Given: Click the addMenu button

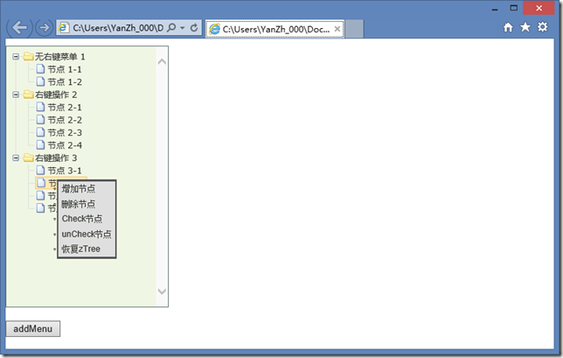Looking at the screenshot, I should coord(33,329).
